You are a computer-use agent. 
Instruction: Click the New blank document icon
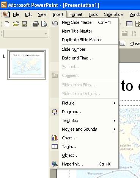[7, 24]
